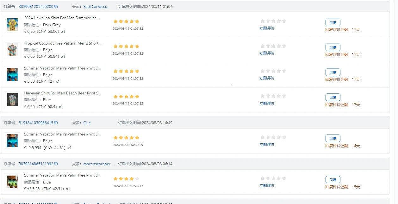Reply to the CLP 5,994 order review

point(333,138)
